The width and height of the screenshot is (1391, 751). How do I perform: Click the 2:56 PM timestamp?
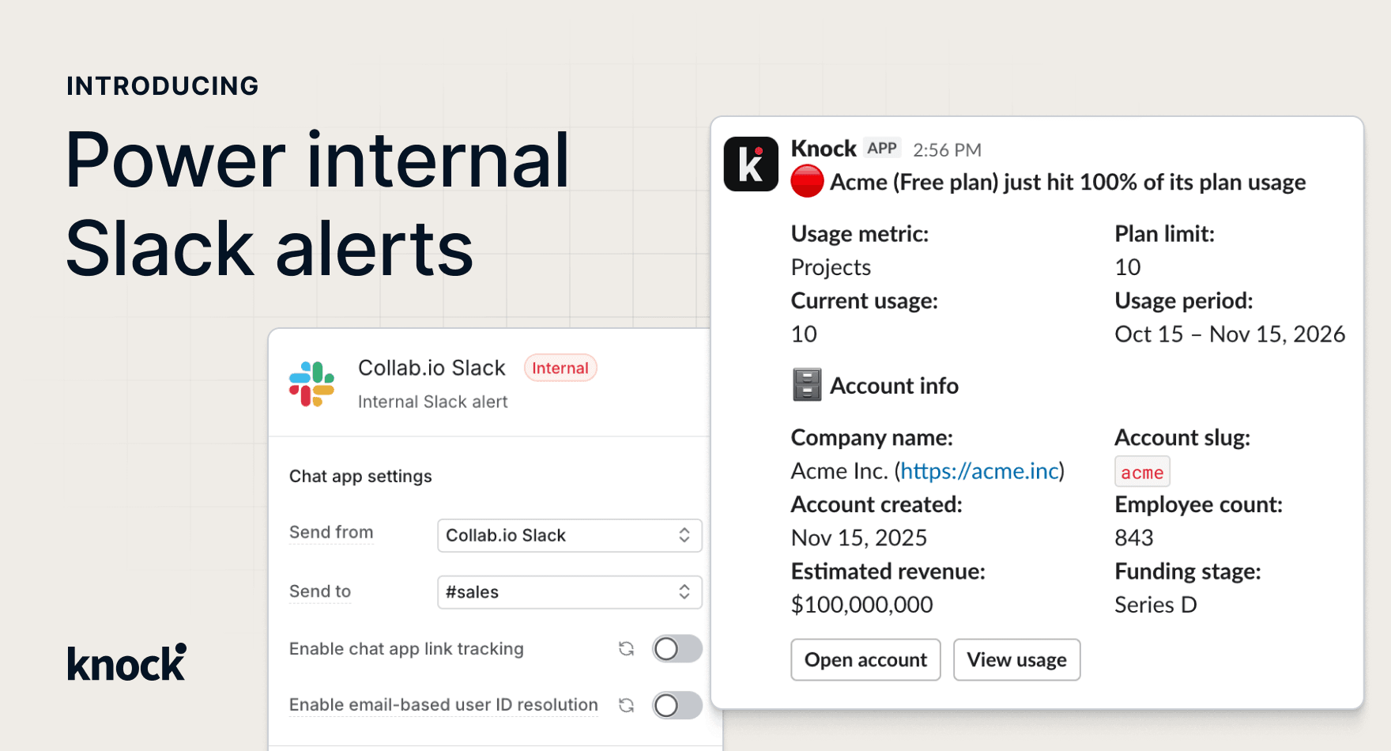tap(947, 150)
